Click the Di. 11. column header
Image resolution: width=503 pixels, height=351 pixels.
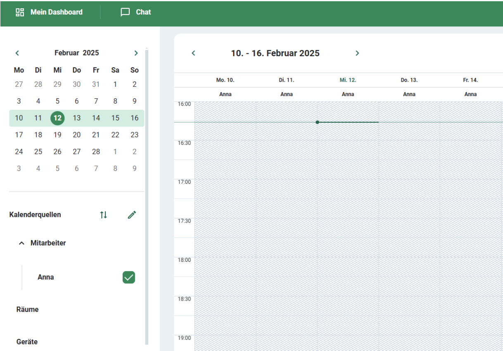click(287, 80)
